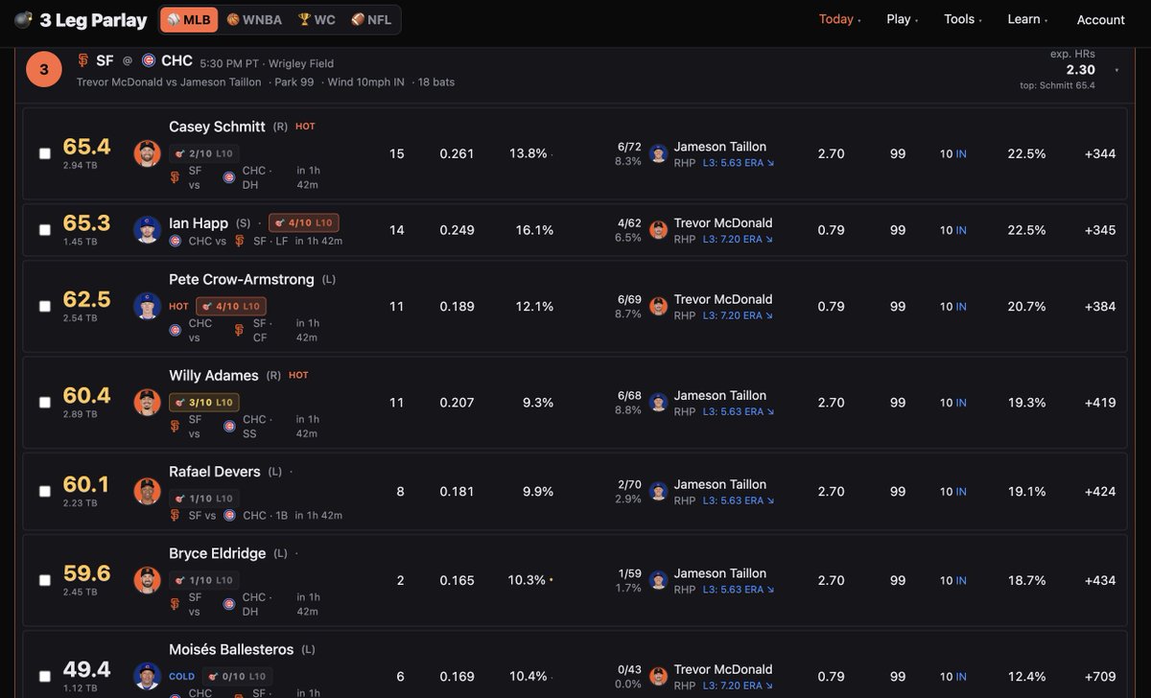
Task: Click the 2/10 L10 badge for Casey Schmitt
Action: coord(204,153)
